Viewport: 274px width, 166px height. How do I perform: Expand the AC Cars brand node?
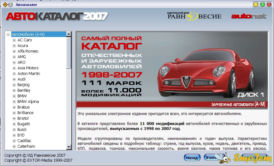click(x=14, y=40)
